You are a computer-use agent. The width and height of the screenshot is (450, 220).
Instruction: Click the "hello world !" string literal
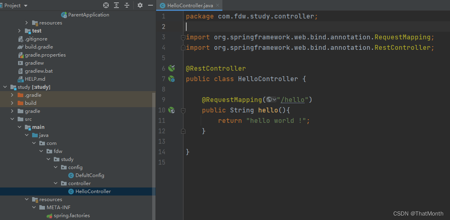(276, 121)
